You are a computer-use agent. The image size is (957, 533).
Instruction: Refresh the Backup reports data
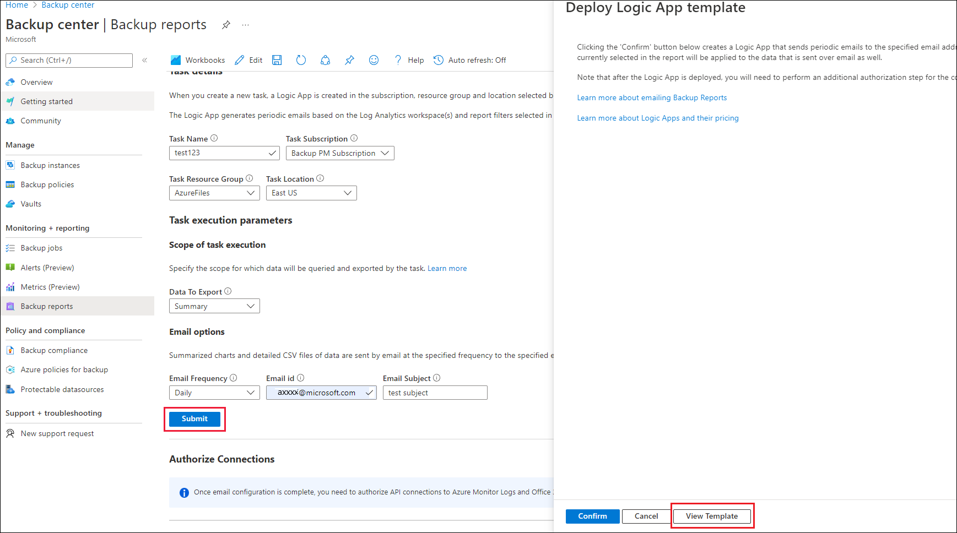(300, 59)
